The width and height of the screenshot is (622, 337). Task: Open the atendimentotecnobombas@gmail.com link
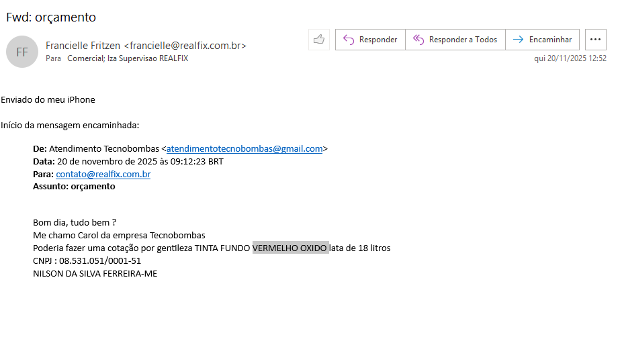coord(245,149)
